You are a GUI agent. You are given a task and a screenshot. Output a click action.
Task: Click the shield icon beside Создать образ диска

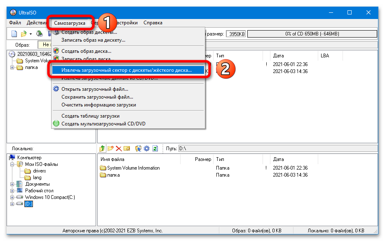56,51
